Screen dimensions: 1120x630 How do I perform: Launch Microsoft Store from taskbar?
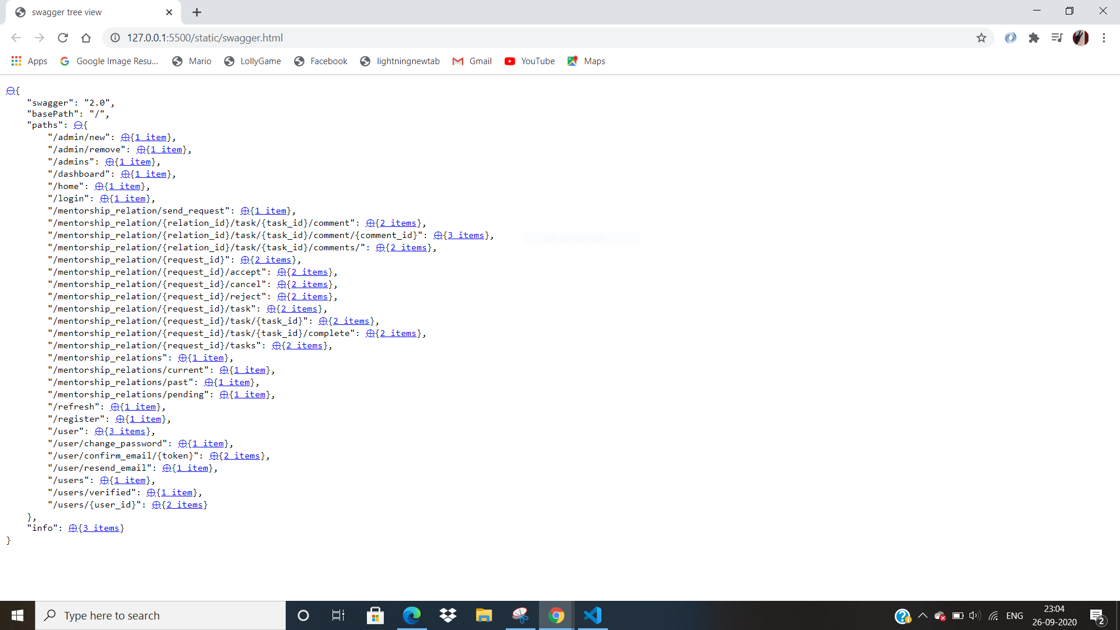(375, 615)
